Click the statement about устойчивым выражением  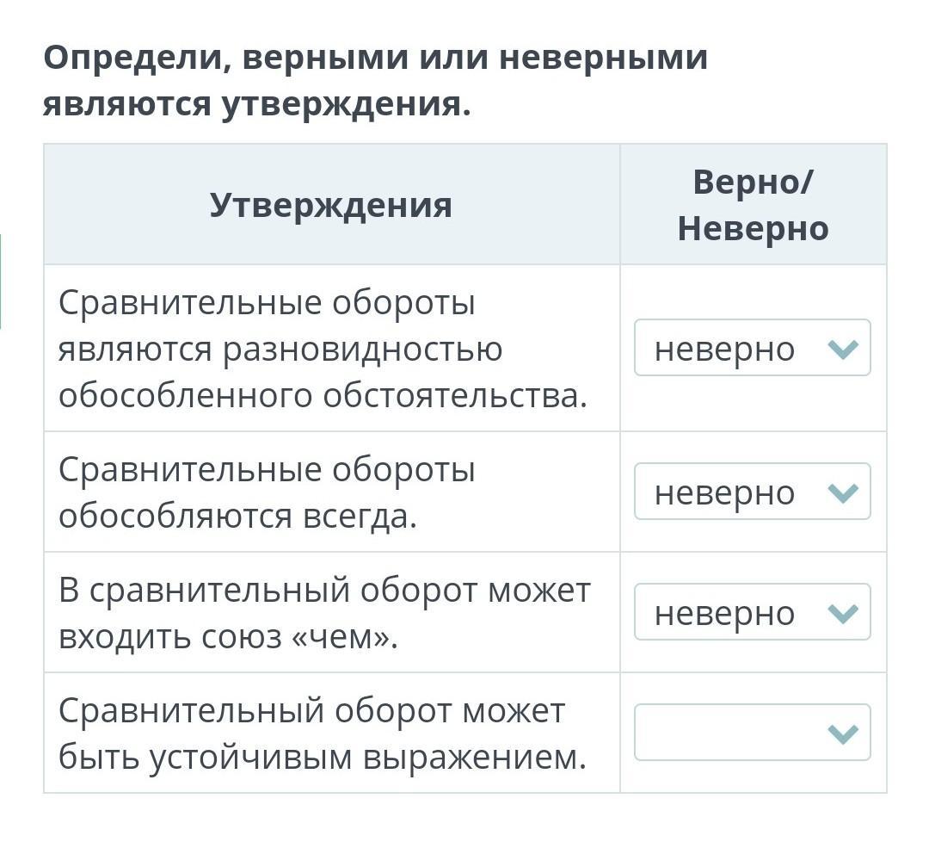pyautogui.click(x=323, y=733)
